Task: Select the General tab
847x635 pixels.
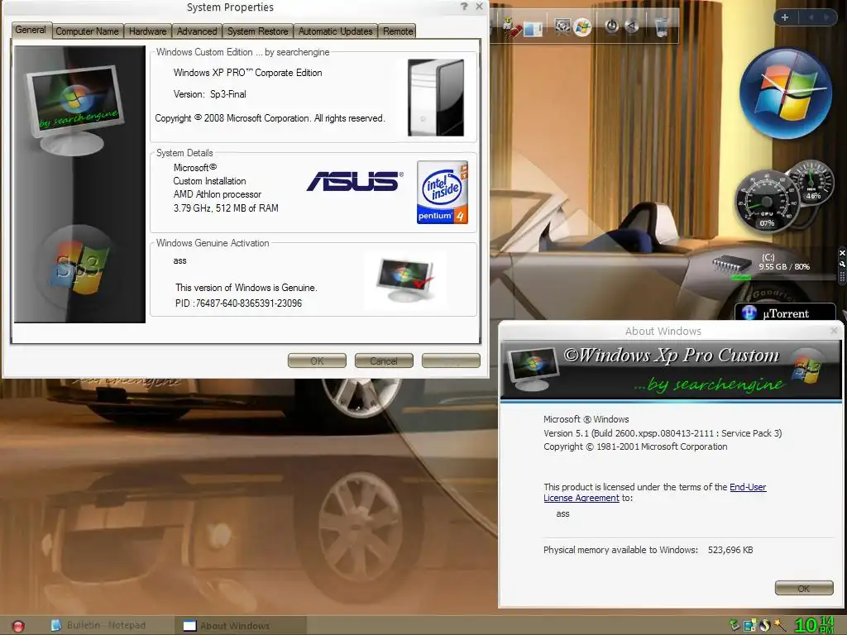Action: click(x=31, y=31)
